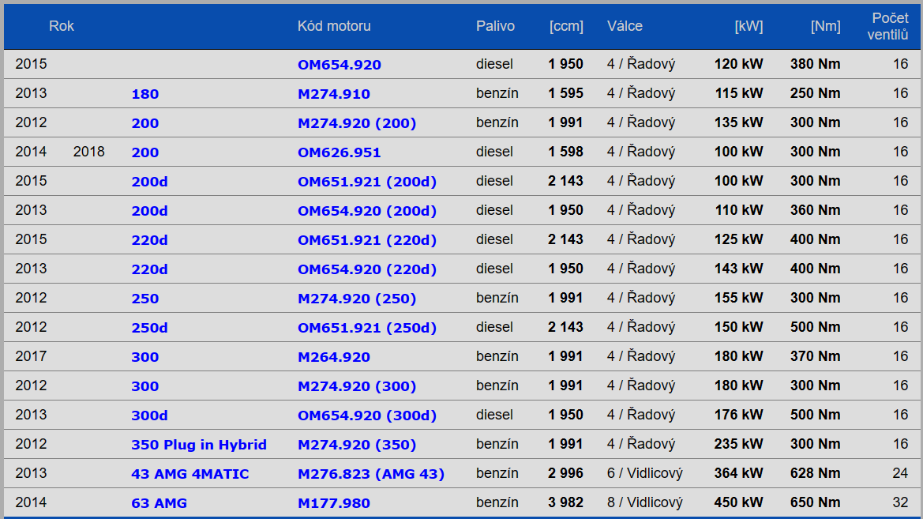This screenshot has width=923, height=519.
Task: Open M274.910 engine code link
Action: (x=334, y=94)
